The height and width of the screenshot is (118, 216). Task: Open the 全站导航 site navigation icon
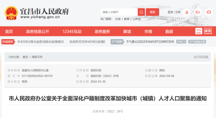click(198, 31)
